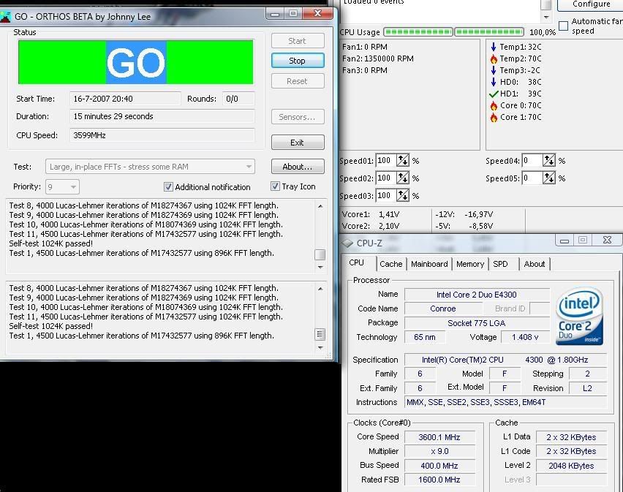The image size is (623, 492).
Task: Click the Speed05 spinner arrows
Action: pyautogui.click(x=549, y=178)
